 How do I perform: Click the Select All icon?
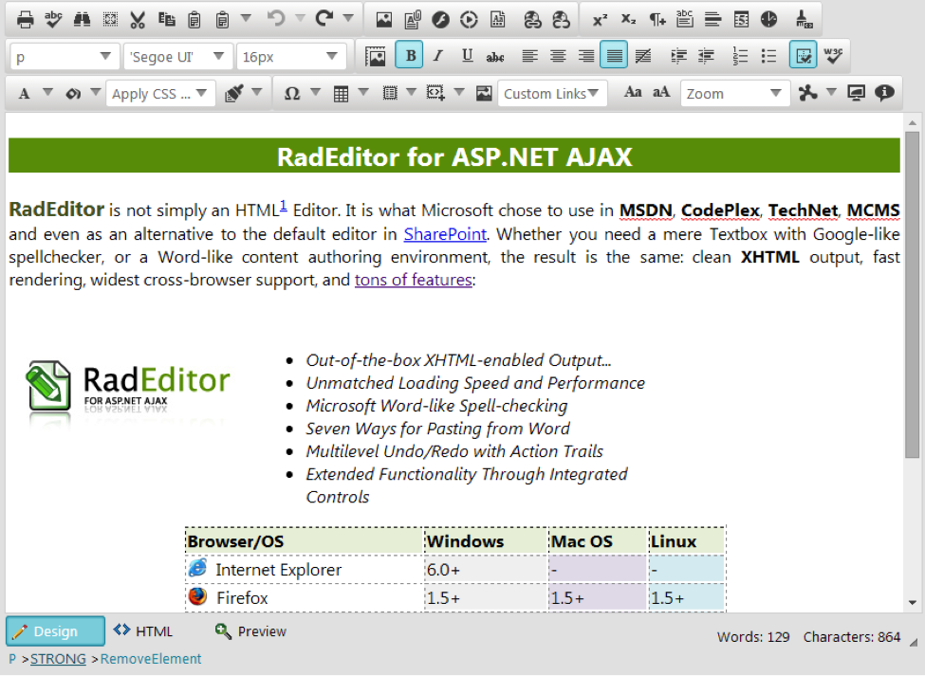coord(110,20)
